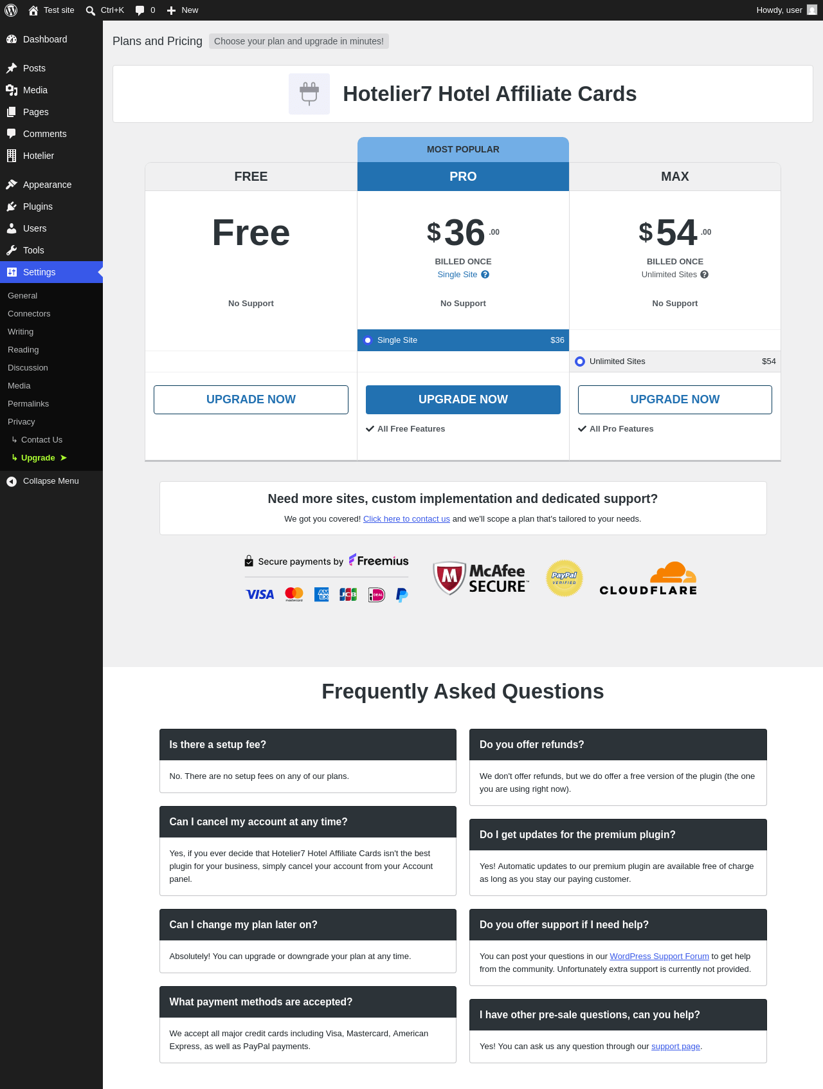This screenshot has width=823, height=1089.
Task: Click the Howdy, user account text
Action: 779,10
